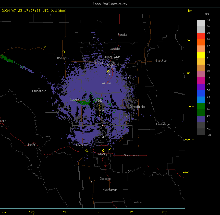Click the Base_Reflectivity title
The image size is (220, 215).
[x=110, y=4]
